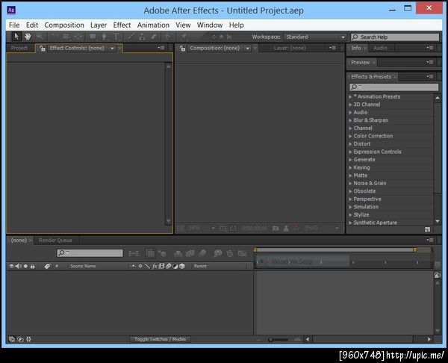Create new bin in Effects & Presets panel

click(427, 229)
